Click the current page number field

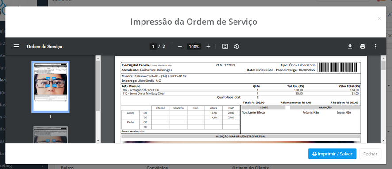153,47
